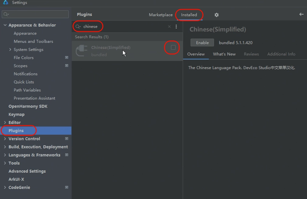Viewport: 307px width, 199px height.
Task: Open Scopes settings
Action: (x=20, y=66)
